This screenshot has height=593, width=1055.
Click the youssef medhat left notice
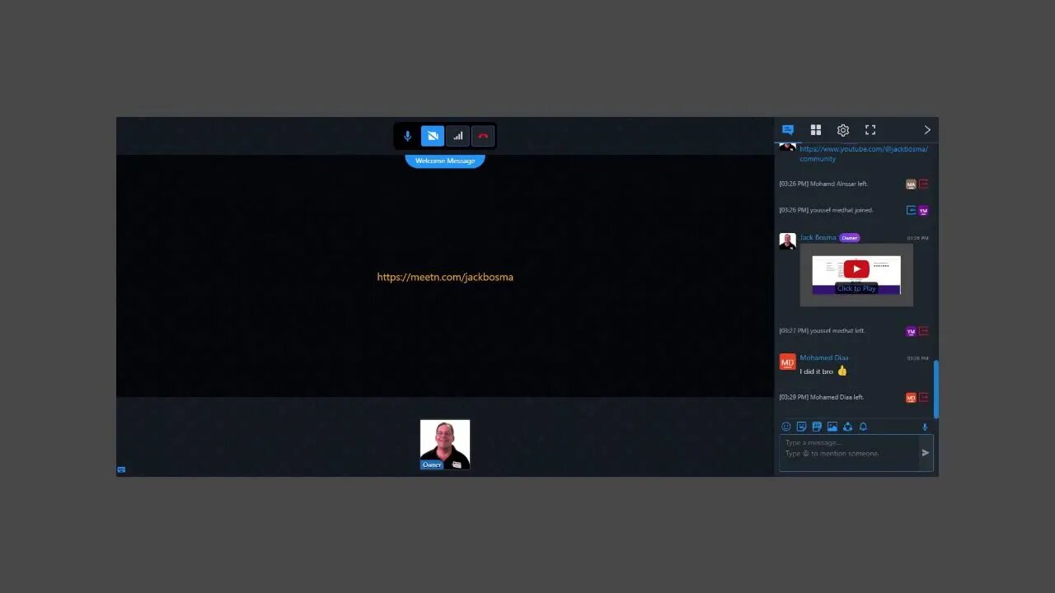click(x=822, y=330)
